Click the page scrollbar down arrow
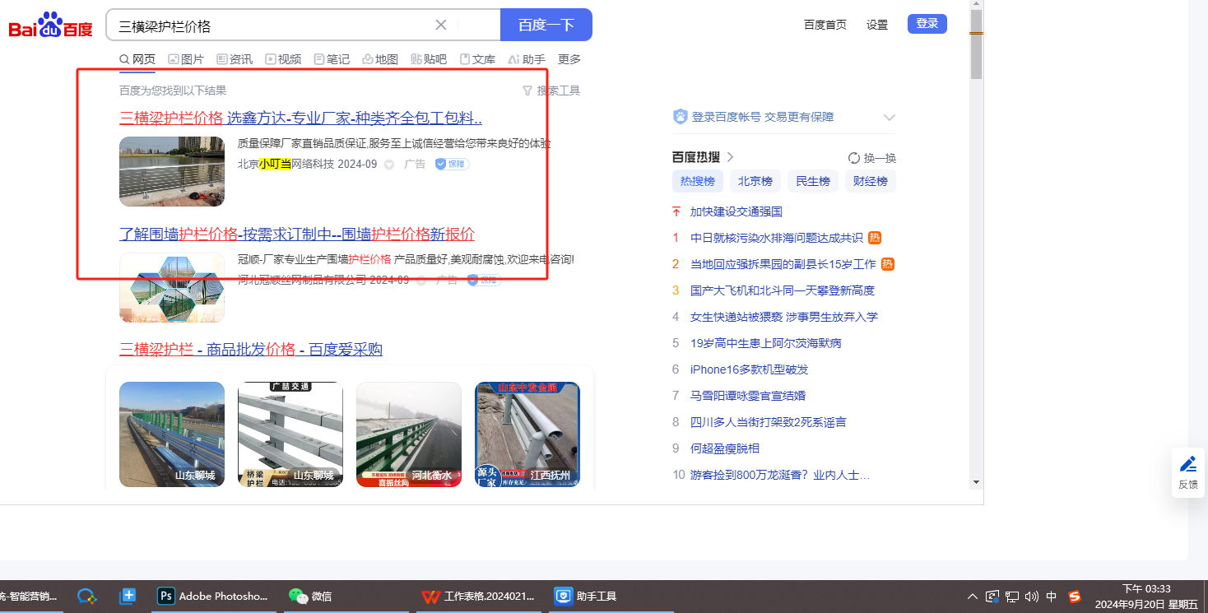Viewport: 1208px width, 613px height. (977, 481)
